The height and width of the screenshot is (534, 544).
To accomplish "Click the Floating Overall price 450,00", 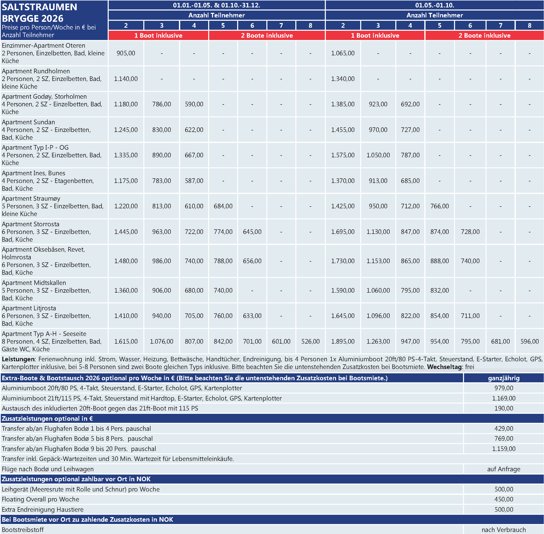I will (503, 499).
